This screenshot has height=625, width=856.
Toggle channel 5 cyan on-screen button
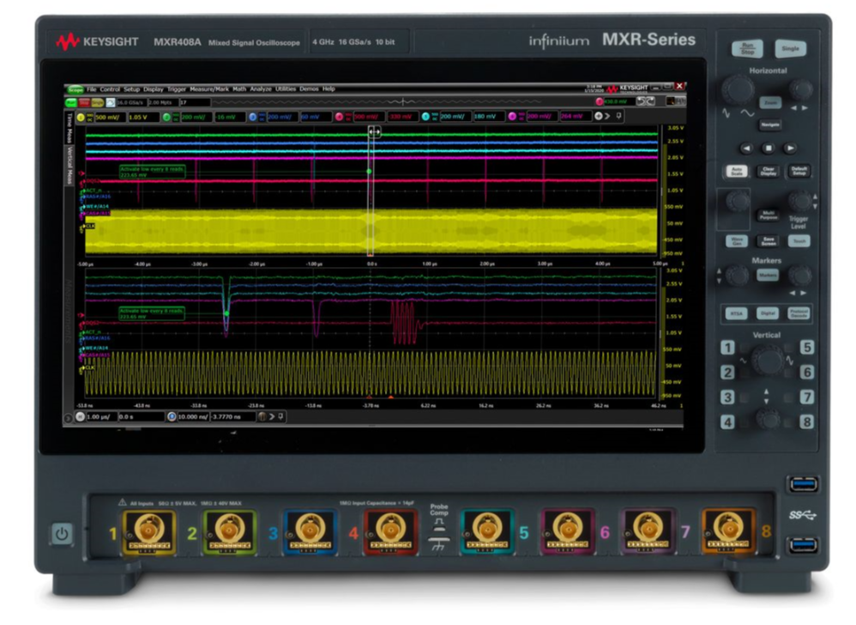(425, 117)
